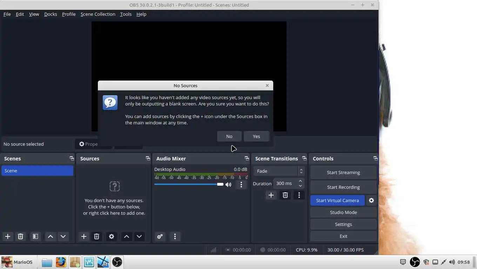
Task: Undock the Sources panel icon
Action: click(x=148, y=158)
